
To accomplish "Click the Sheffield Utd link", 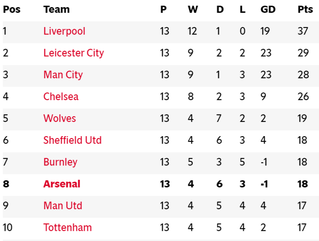I will (72, 140).
